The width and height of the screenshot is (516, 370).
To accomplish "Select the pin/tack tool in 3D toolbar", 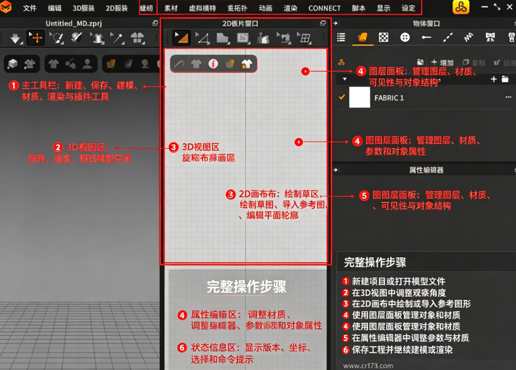I will click(117, 38).
